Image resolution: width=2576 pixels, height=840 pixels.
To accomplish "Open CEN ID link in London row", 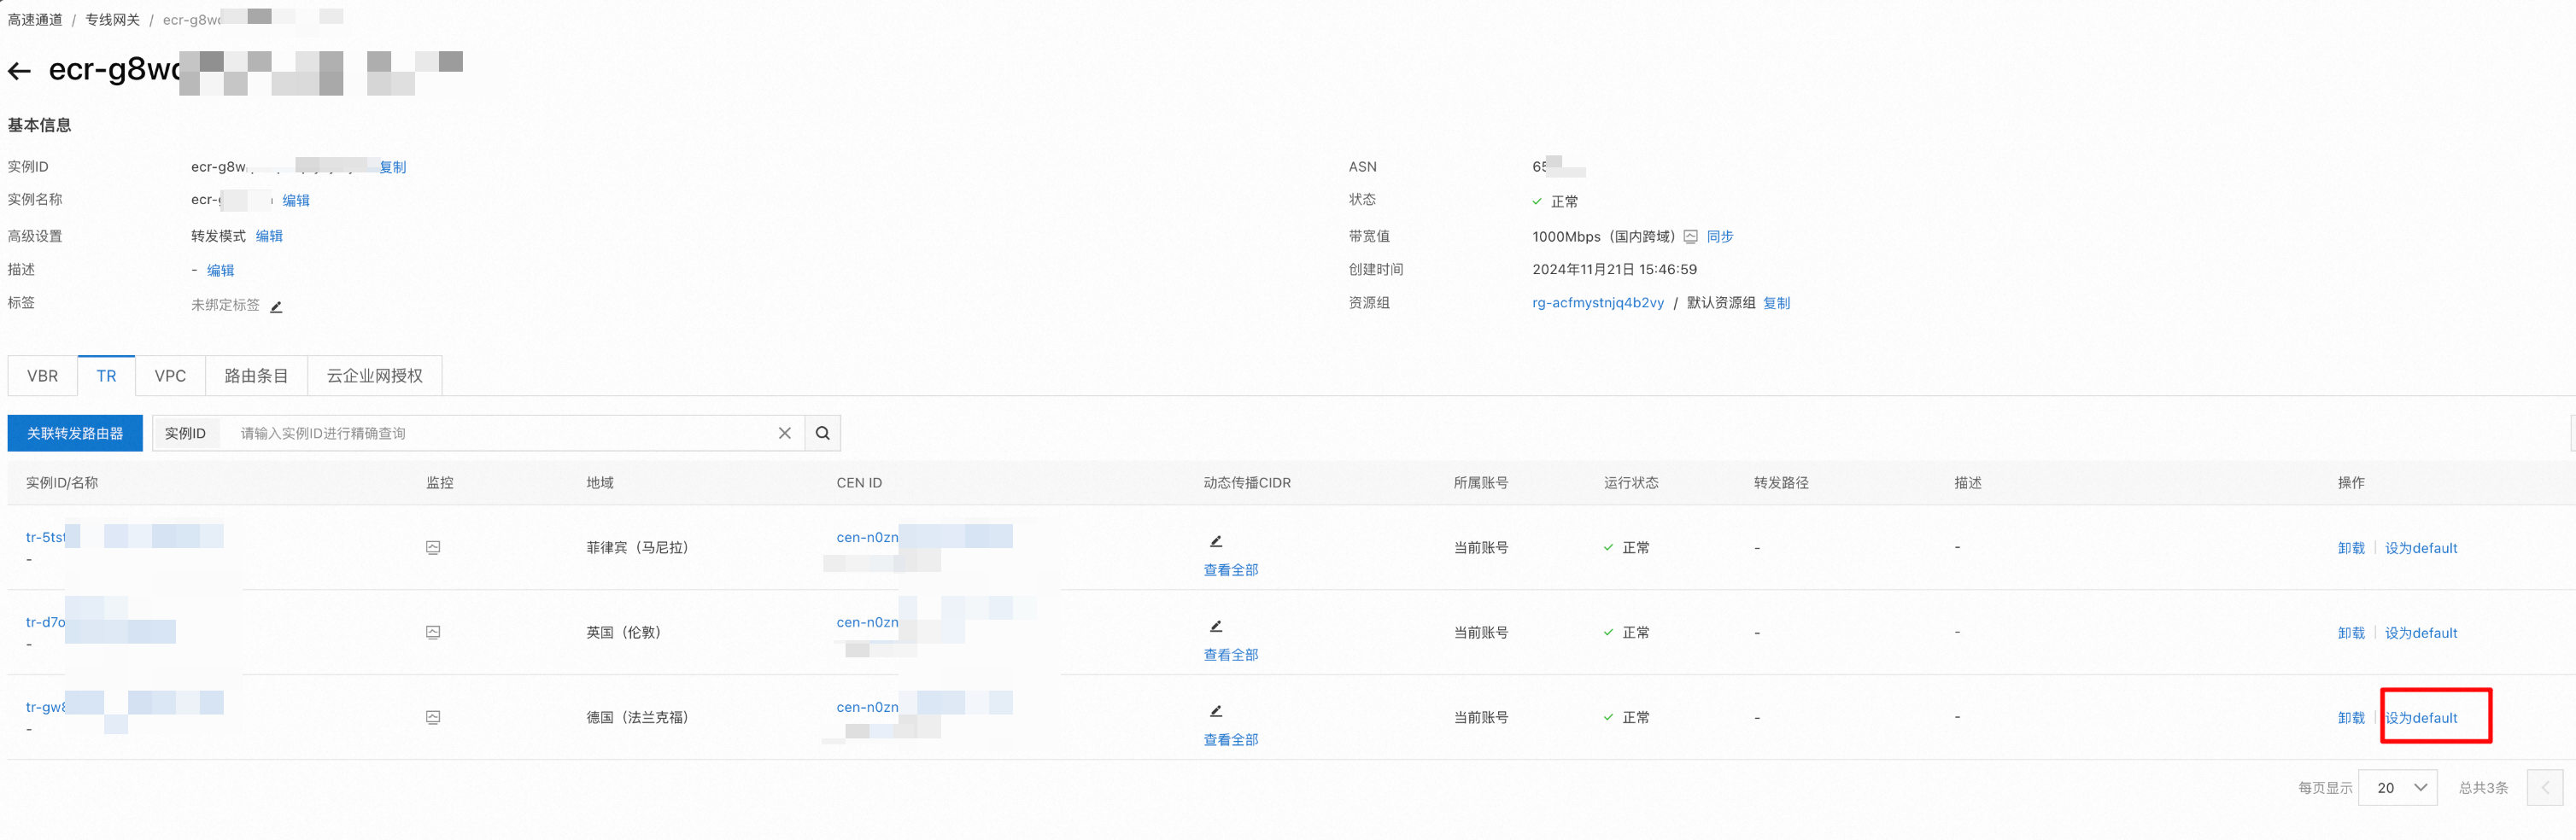I will 867,622.
